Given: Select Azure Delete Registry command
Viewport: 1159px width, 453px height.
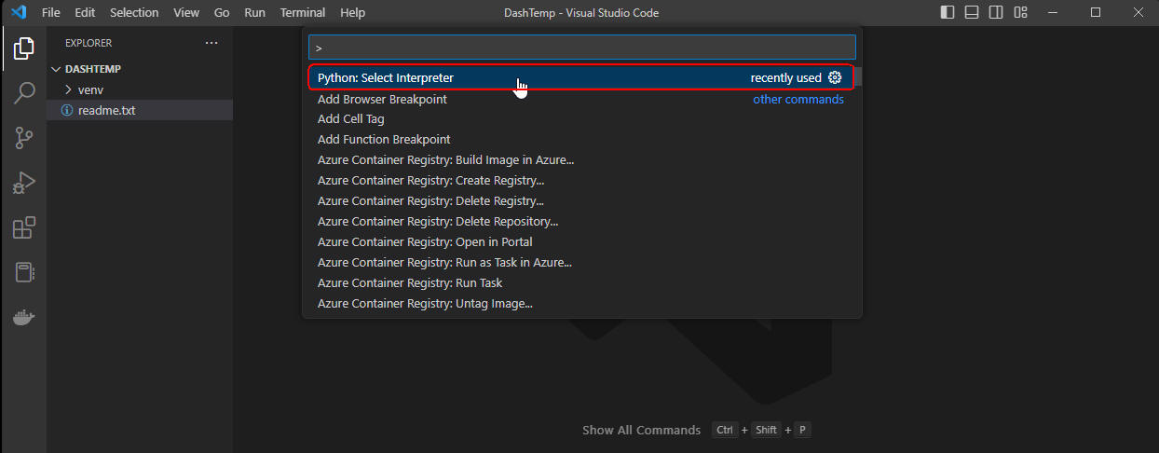Looking at the screenshot, I should (x=581, y=201).
